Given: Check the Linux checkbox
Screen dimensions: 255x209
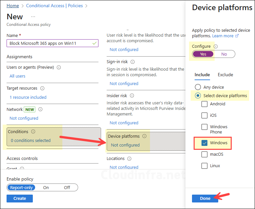Looking at the screenshot, I should point(204,166).
